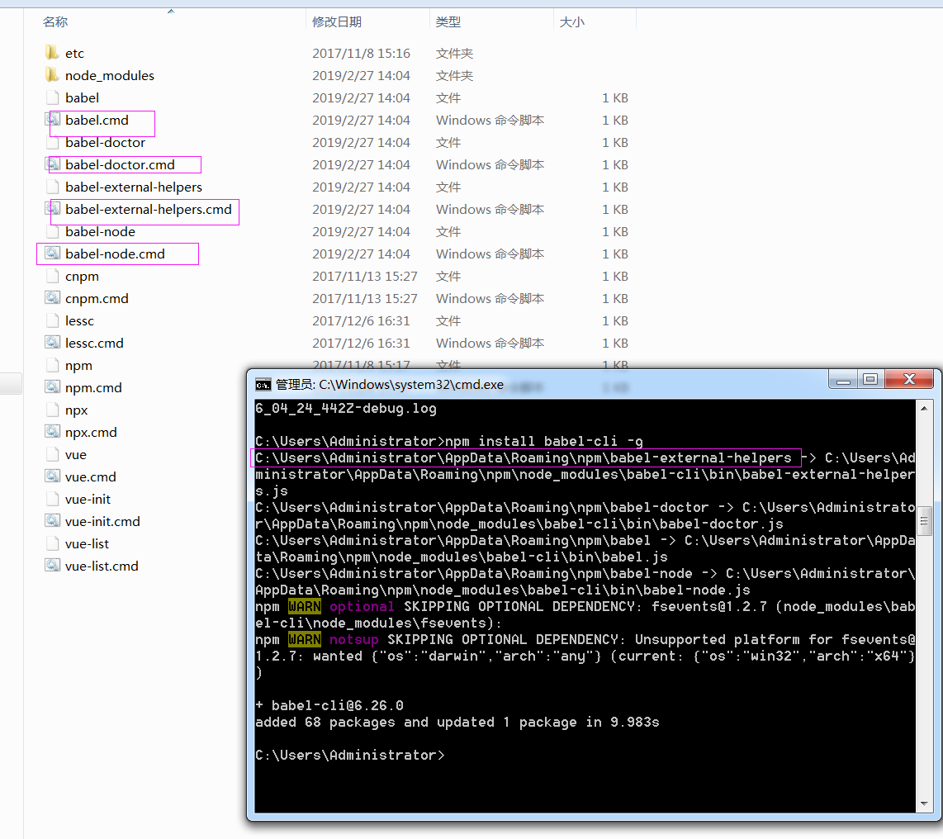Click the cnpm file icon
Image resolution: width=943 pixels, height=839 pixels.
coord(52,276)
